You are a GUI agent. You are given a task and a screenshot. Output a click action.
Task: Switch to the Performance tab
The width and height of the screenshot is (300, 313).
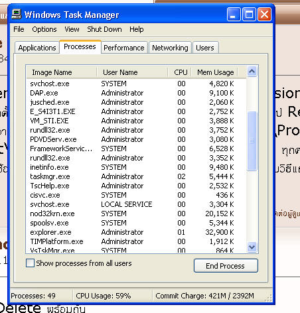(x=124, y=48)
